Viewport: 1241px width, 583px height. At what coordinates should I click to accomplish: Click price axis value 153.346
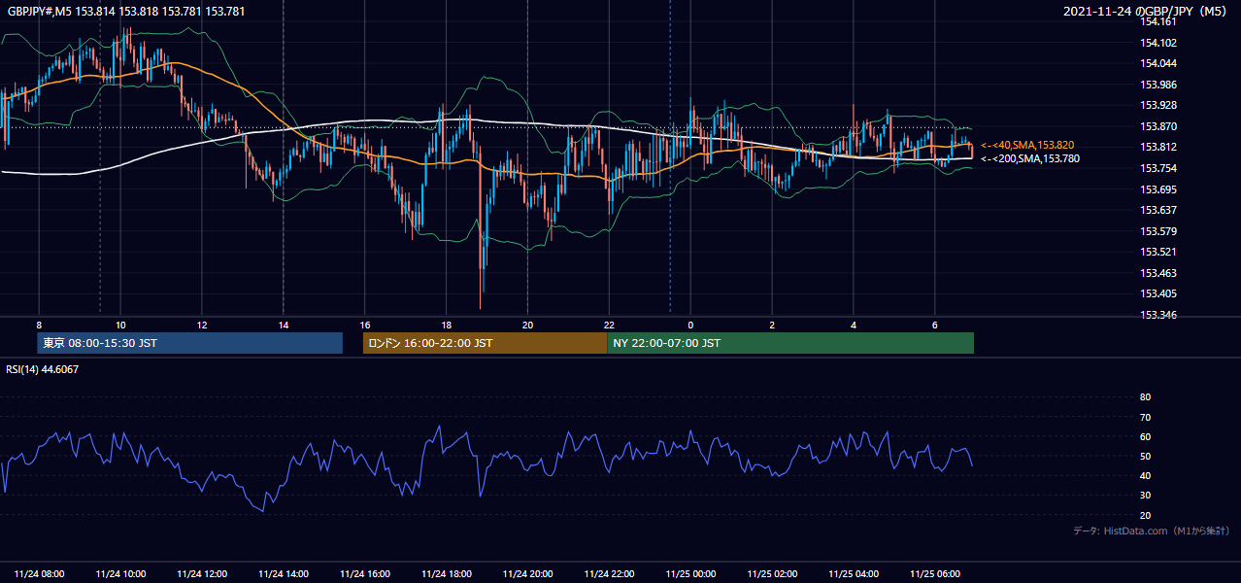click(x=1158, y=315)
